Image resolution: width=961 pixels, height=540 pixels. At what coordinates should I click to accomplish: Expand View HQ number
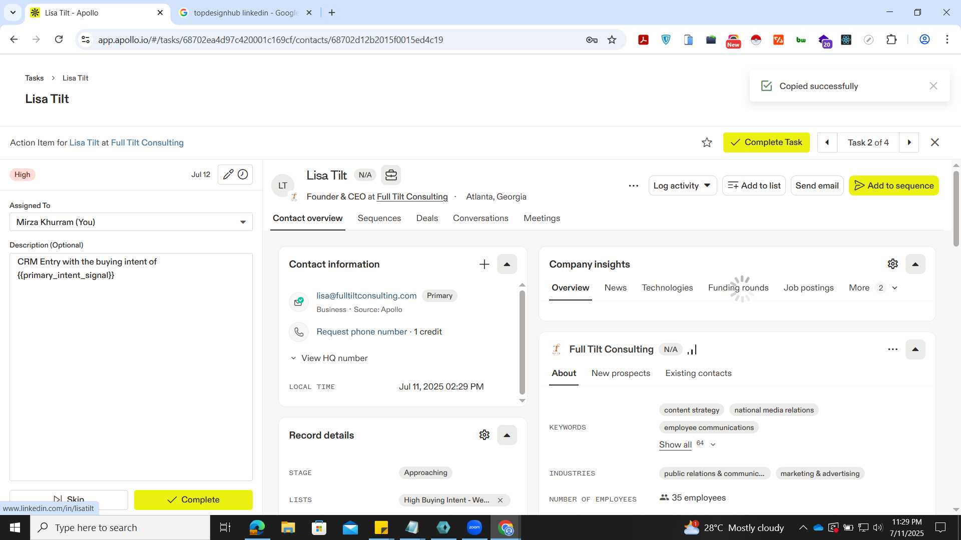click(x=329, y=358)
